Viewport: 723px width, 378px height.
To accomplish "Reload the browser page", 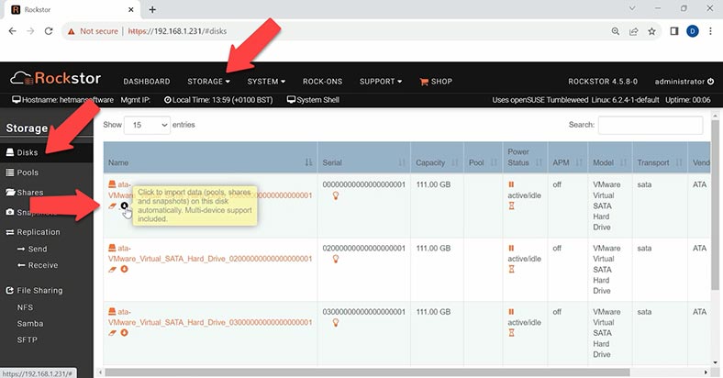I will [x=49, y=31].
